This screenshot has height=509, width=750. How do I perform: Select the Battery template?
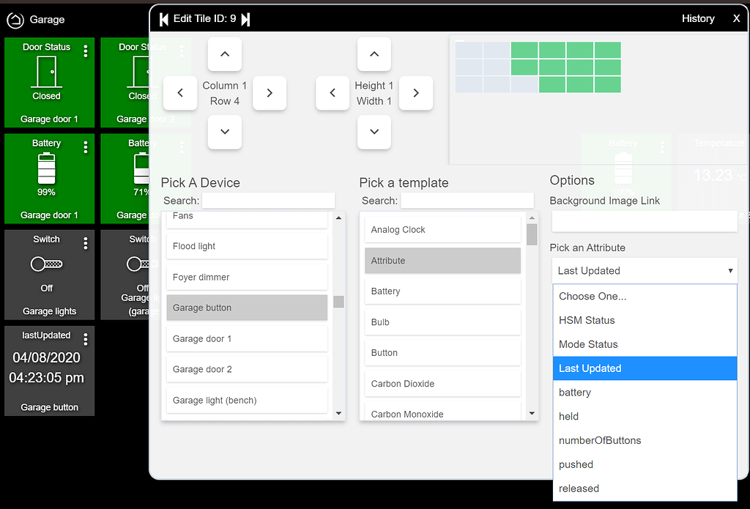click(x=442, y=291)
